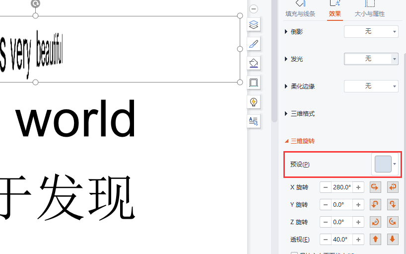Image resolution: width=406 pixels, height=254 pixels.
Task: Click the bottom middle handle of text box
Action: pyautogui.click(x=35, y=83)
